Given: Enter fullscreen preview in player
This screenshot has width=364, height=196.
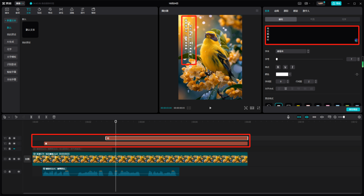Looking at the screenshot, I should point(259,108).
